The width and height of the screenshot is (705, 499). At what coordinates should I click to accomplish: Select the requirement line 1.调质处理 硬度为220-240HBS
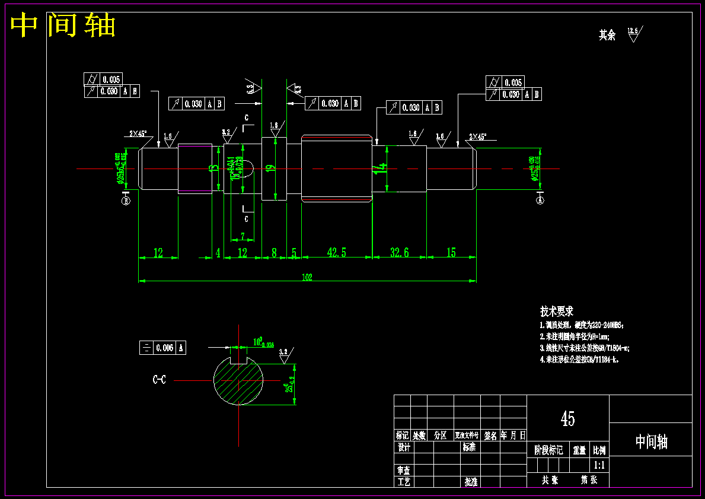click(x=581, y=325)
